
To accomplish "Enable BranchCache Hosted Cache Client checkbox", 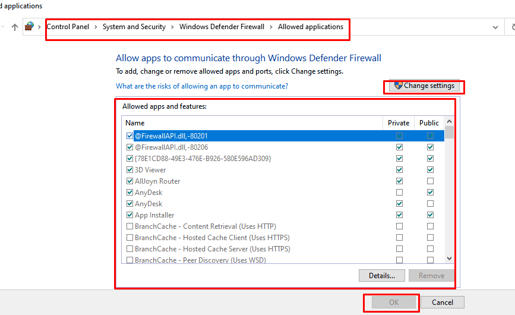I will click(x=129, y=238).
